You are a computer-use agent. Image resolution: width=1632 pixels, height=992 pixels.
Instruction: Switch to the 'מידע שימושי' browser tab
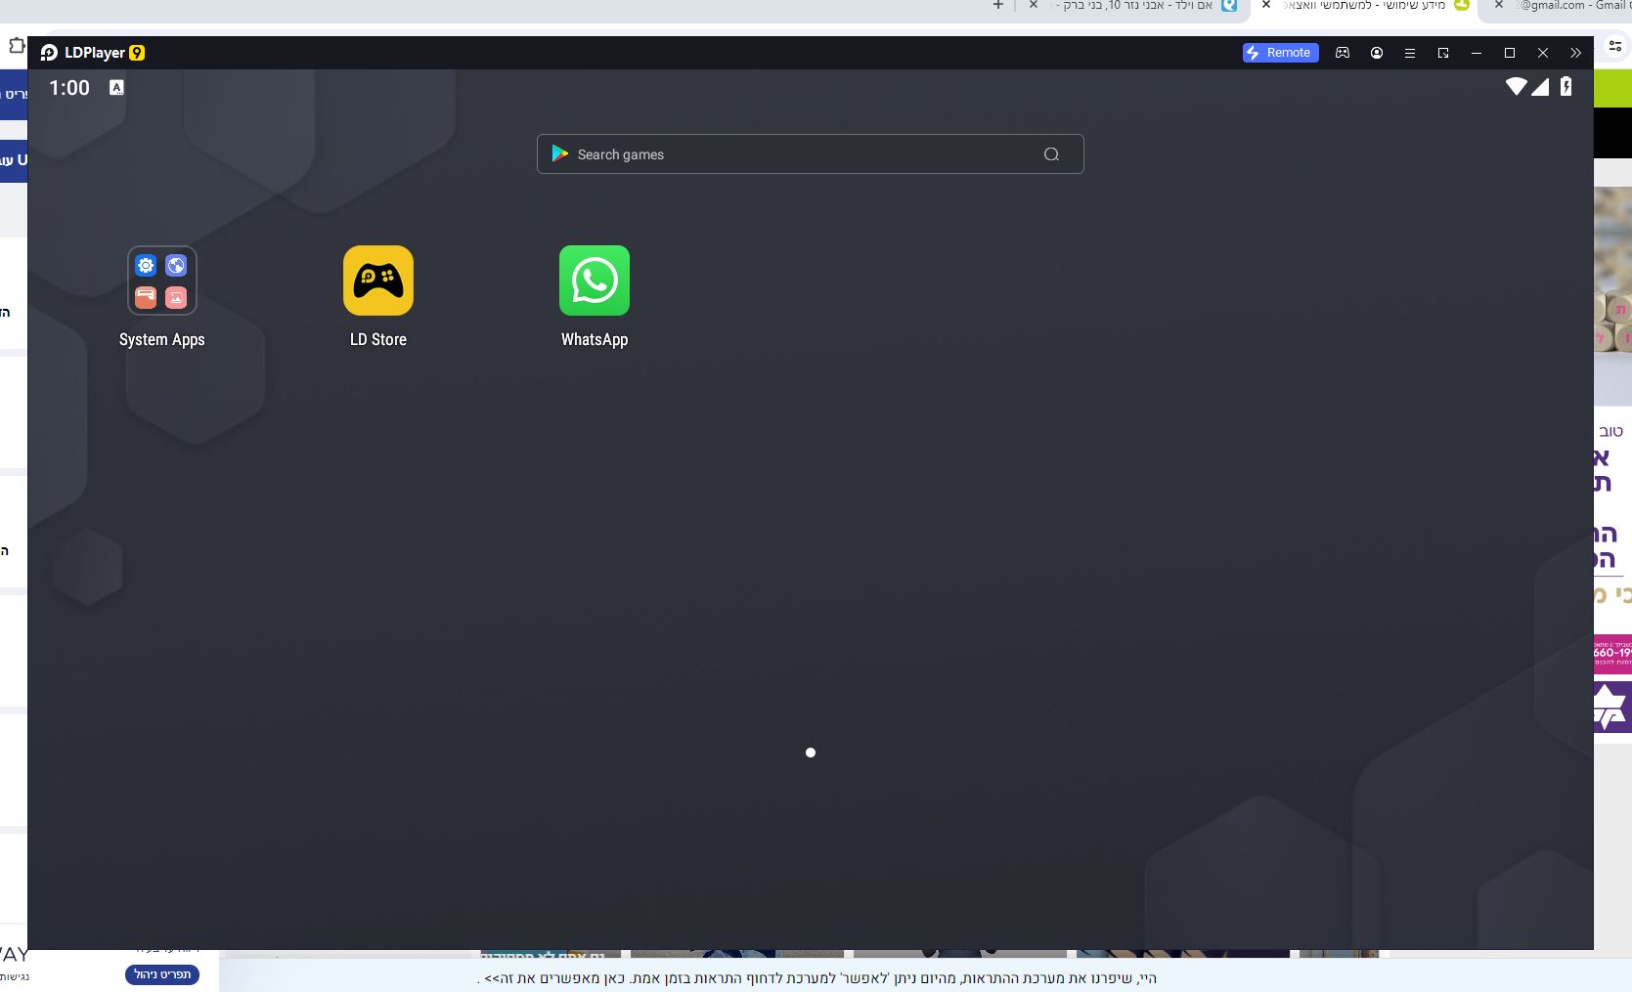tap(1363, 6)
